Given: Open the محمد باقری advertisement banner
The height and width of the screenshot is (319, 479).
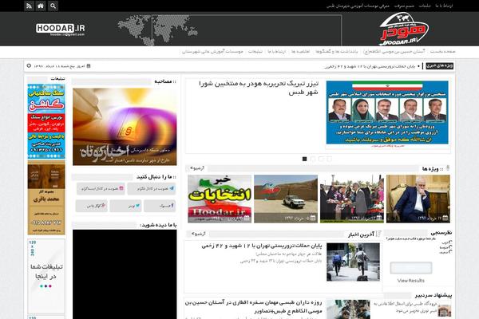Looking at the screenshot, I should (x=46, y=198).
